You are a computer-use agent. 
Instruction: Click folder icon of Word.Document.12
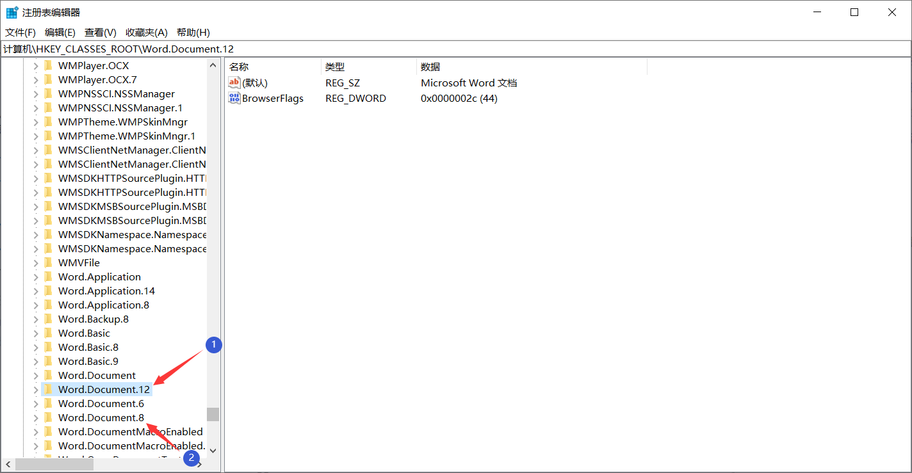(x=49, y=389)
